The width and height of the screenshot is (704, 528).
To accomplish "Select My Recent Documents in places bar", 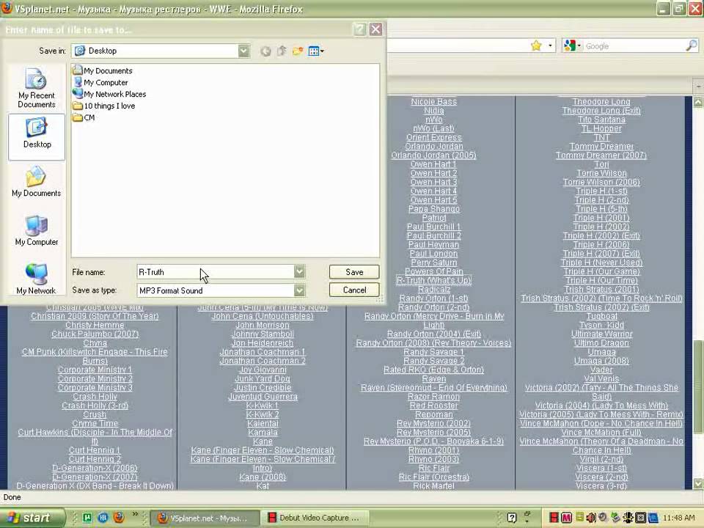I will (37, 87).
